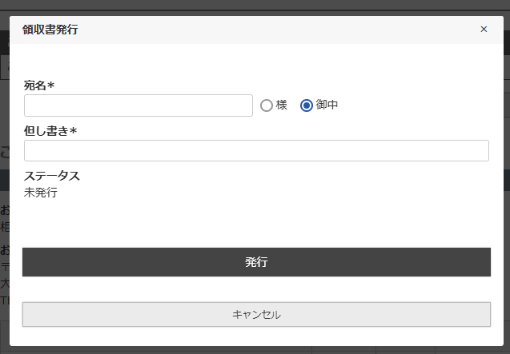Click empty area of the dialog header bar
510x354 pixels.
tap(280, 30)
